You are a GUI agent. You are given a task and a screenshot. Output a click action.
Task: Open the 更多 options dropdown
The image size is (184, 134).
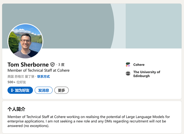[x=62, y=90]
